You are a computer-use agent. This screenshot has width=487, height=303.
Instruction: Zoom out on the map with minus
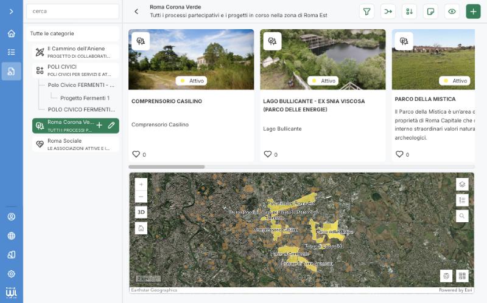(141, 196)
